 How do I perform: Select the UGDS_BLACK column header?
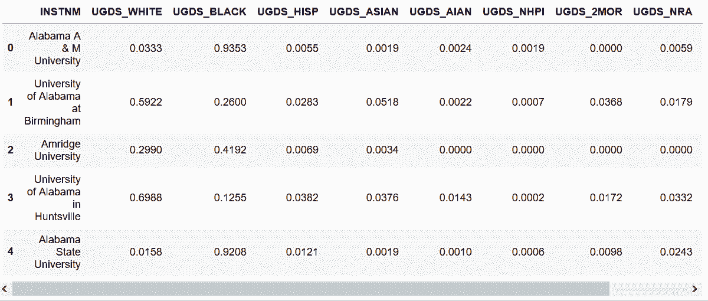point(209,12)
